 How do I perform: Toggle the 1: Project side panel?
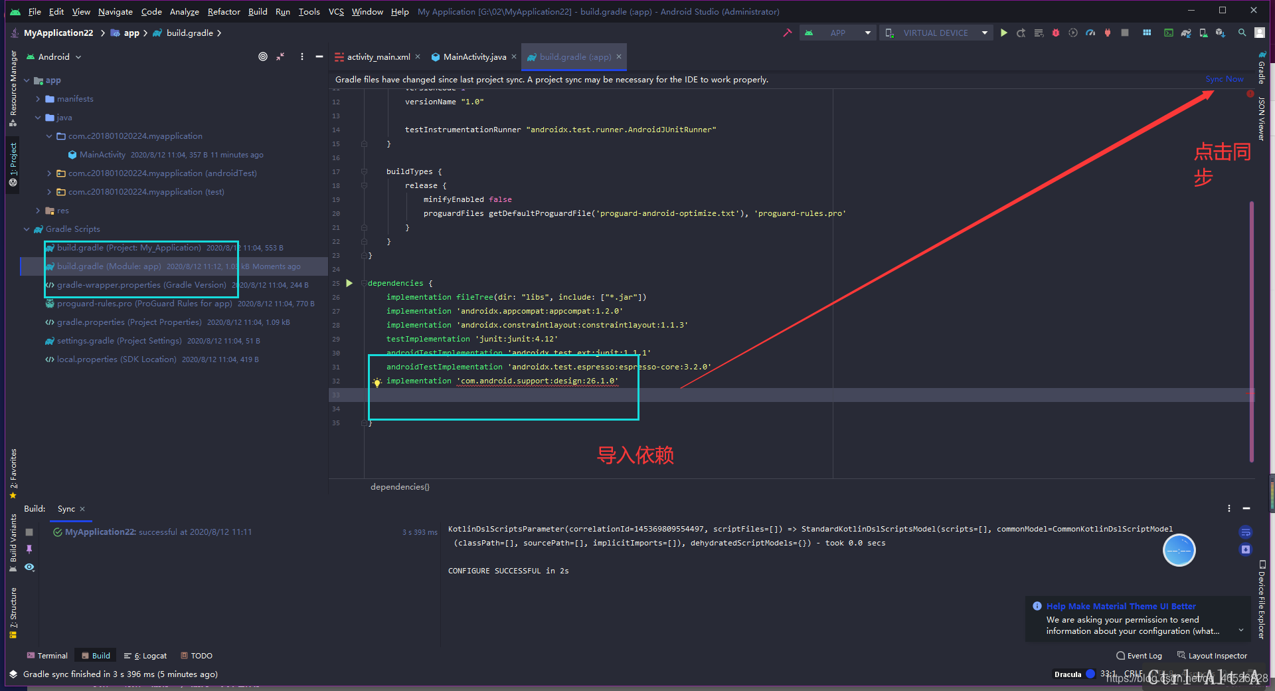click(x=13, y=164)
